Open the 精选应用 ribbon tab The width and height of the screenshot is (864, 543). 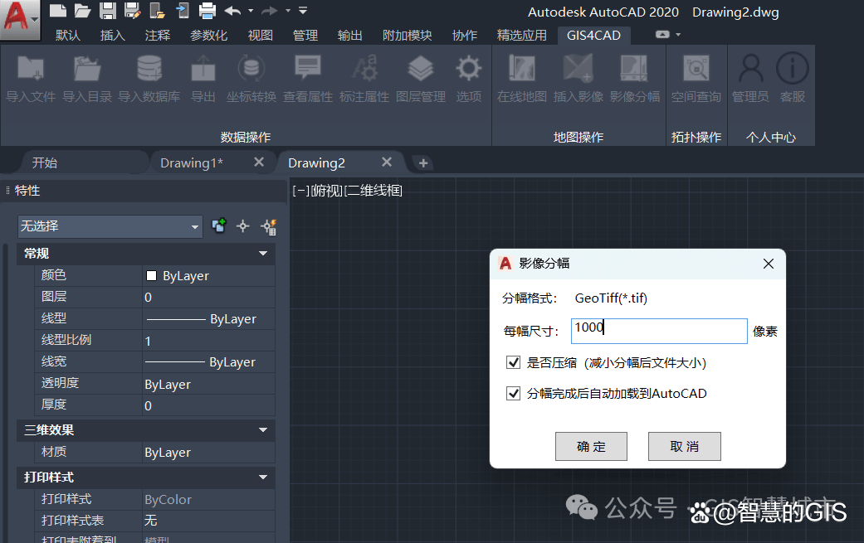[522, 35]
